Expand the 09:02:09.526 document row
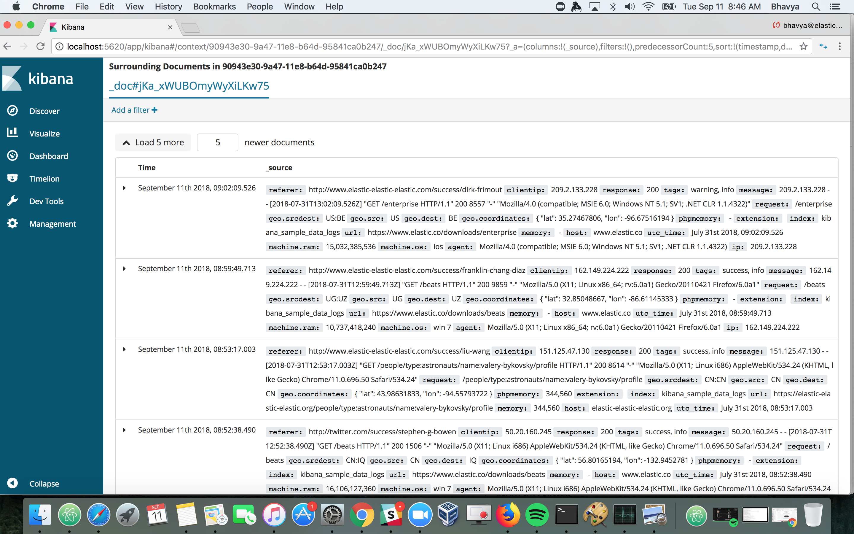This screenshot has width=854, height=534. (x=124, y=188)
